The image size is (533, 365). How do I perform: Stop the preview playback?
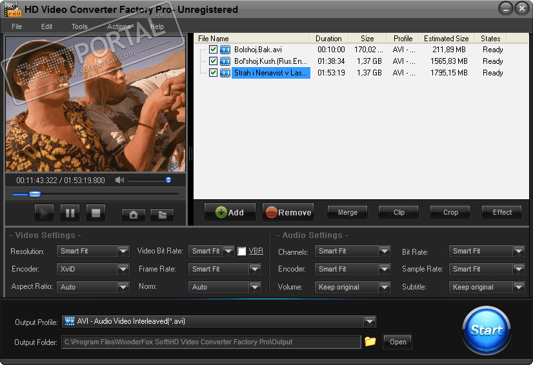(x=96, y=213)
